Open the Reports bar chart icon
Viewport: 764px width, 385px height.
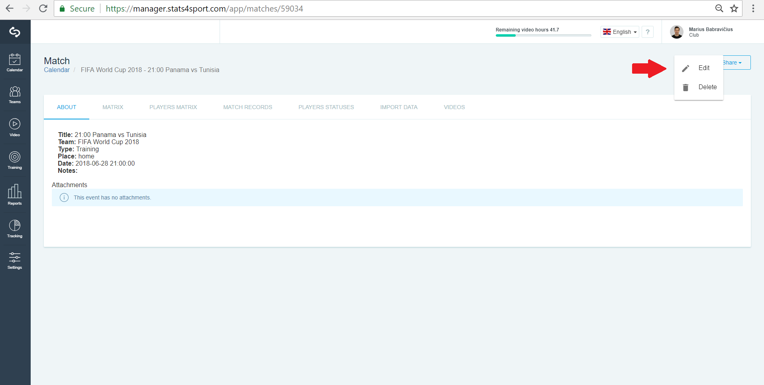(x=15, y=195)
